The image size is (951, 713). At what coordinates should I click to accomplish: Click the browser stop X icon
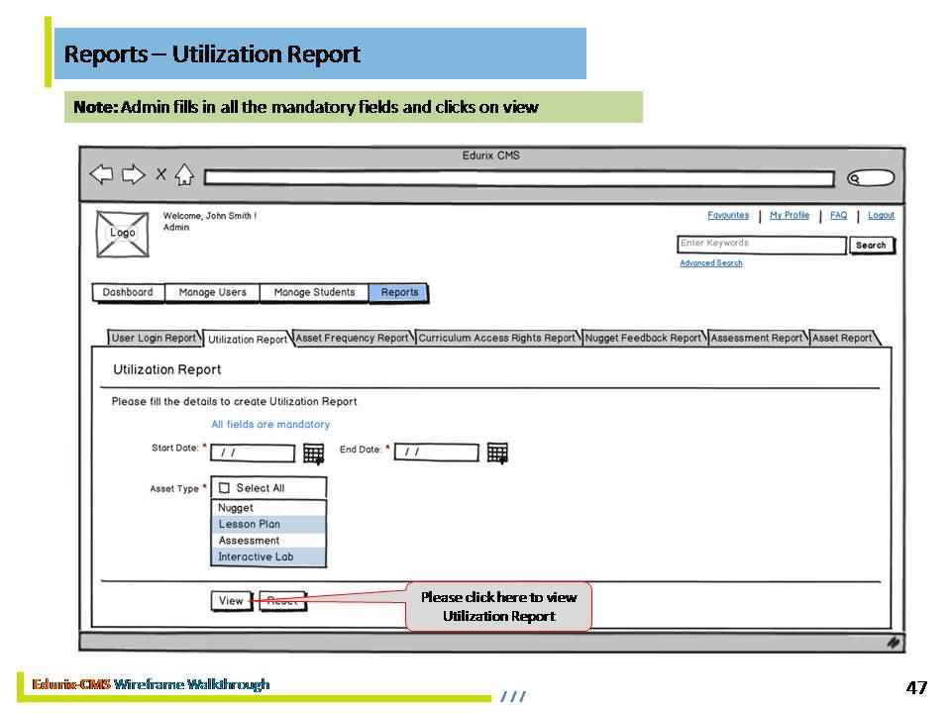160,175
